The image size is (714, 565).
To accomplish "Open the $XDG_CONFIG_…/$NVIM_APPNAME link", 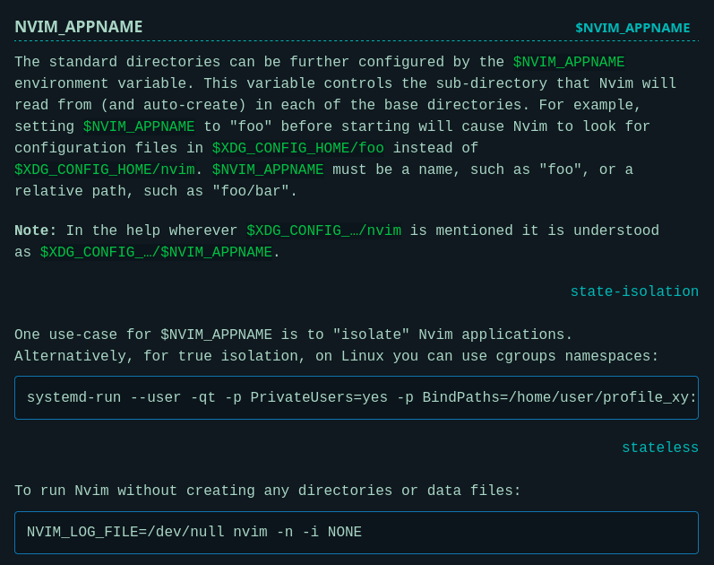I will [156, 253].
